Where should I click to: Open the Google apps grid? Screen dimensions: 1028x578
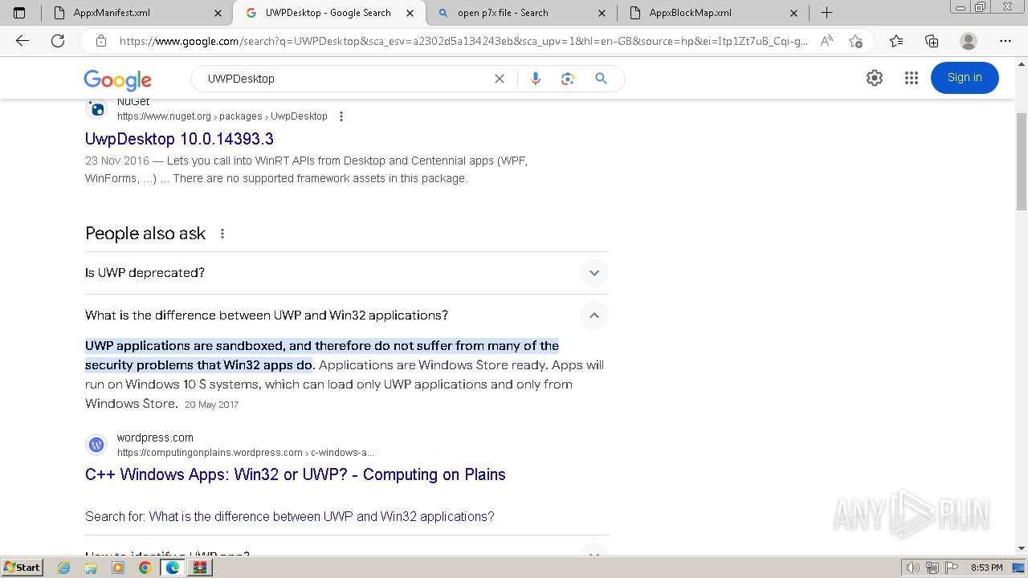click(911, 78)
